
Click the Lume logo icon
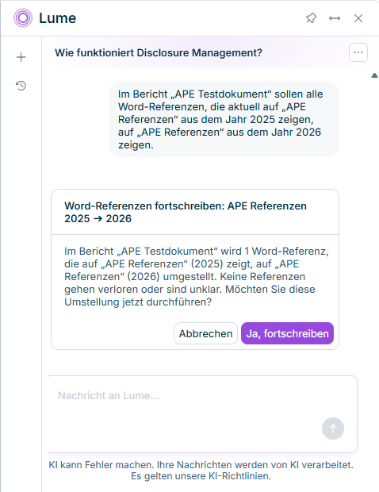pos(23,18)
